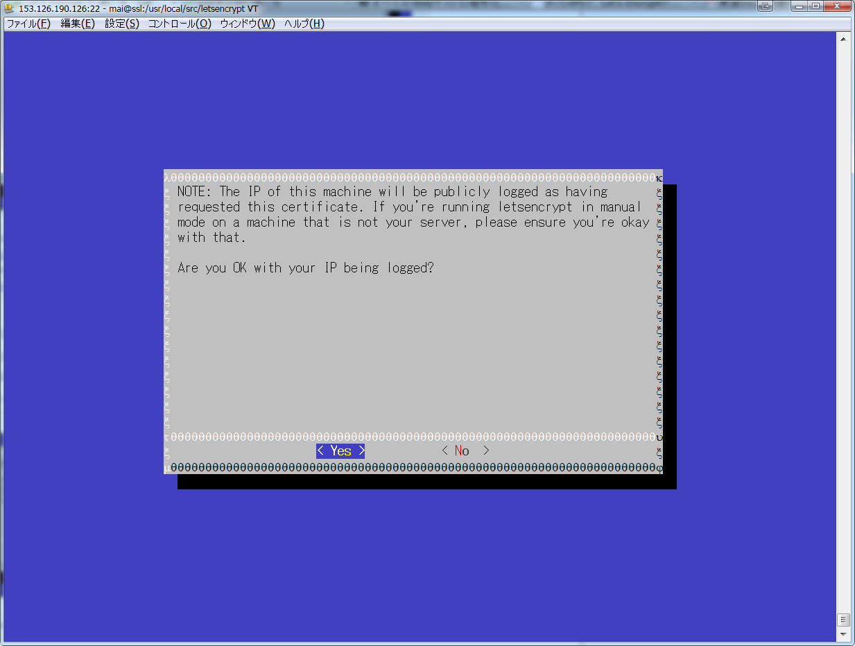Click the Tera Term title bar icon
The height and width of the screenshot is (646, 855).
(10, 7)
